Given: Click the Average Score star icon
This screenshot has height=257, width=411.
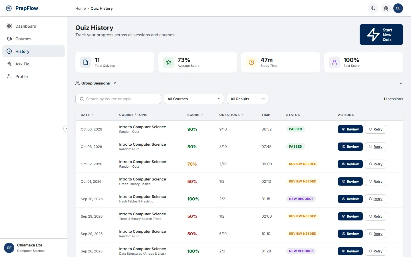Looking at the screenshot, I should (169, 62).
